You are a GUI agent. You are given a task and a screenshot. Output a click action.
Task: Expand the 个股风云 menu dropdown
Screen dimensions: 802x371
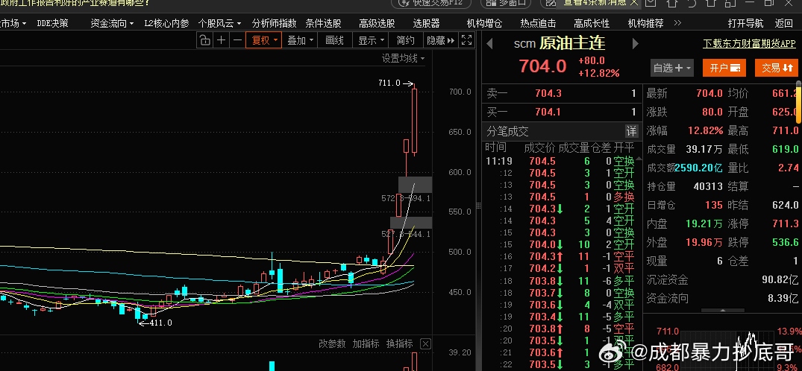[x=219, y=23]
